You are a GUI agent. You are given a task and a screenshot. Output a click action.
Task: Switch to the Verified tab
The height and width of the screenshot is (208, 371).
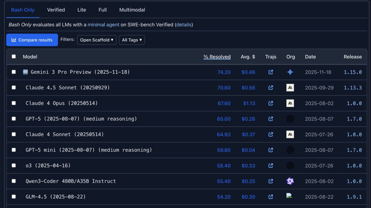tap(56, 10)
